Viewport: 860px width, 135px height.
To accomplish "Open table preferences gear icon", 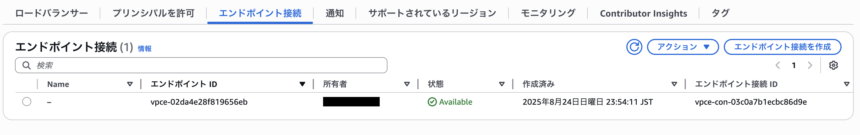I will pos(833,65).
